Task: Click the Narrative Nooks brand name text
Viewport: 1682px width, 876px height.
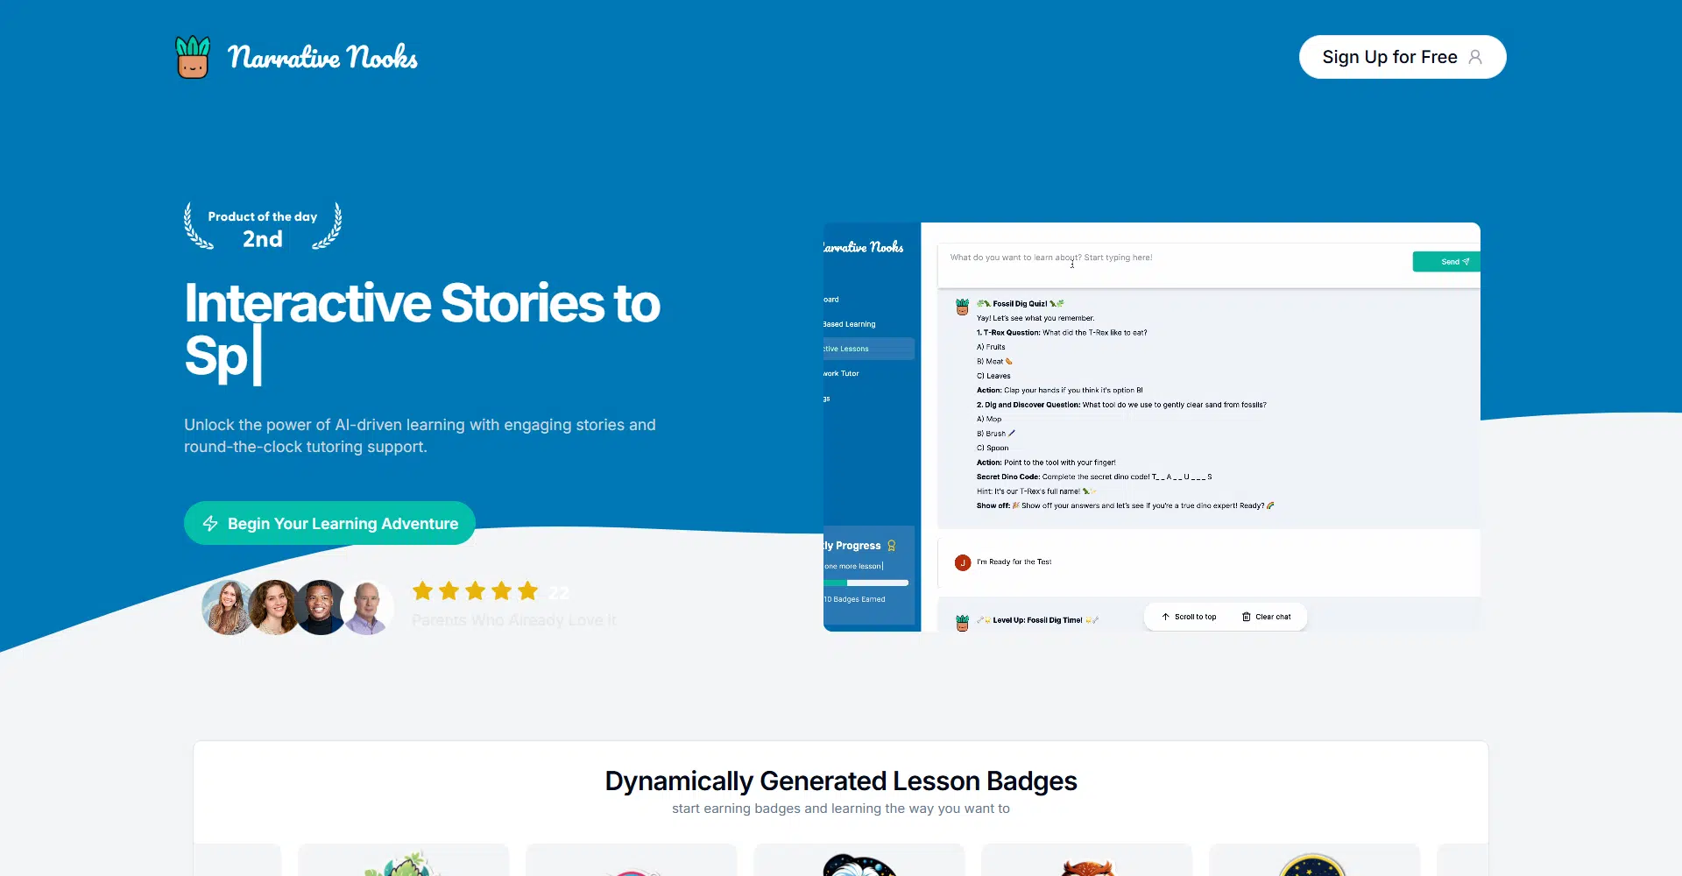Action: (322, 58)
